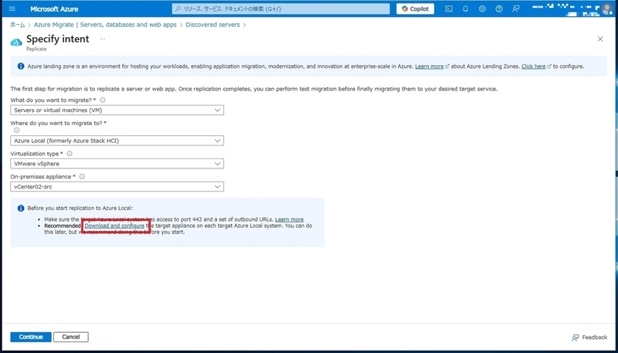Click the 'Click here' configure link

[x=533, y=66]
